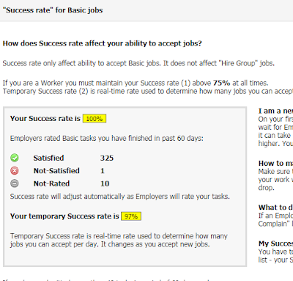Click the bold 75% threshold text
Viewport: 293px width, 281px height.
[222, 83]
